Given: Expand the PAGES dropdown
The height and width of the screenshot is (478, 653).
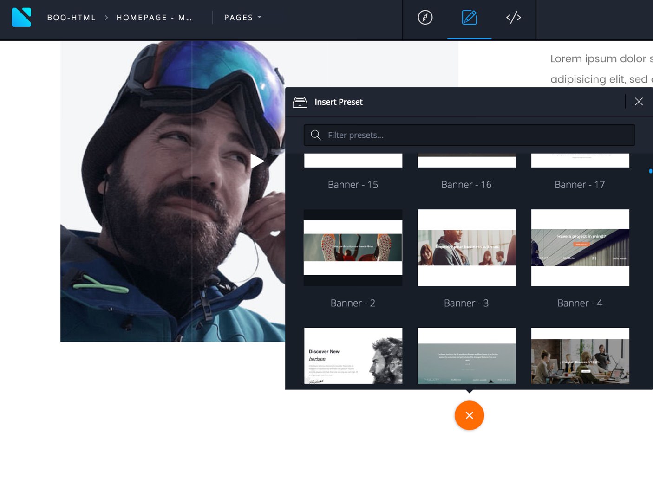Looking at the screenshot, I should tap(243, 18).
